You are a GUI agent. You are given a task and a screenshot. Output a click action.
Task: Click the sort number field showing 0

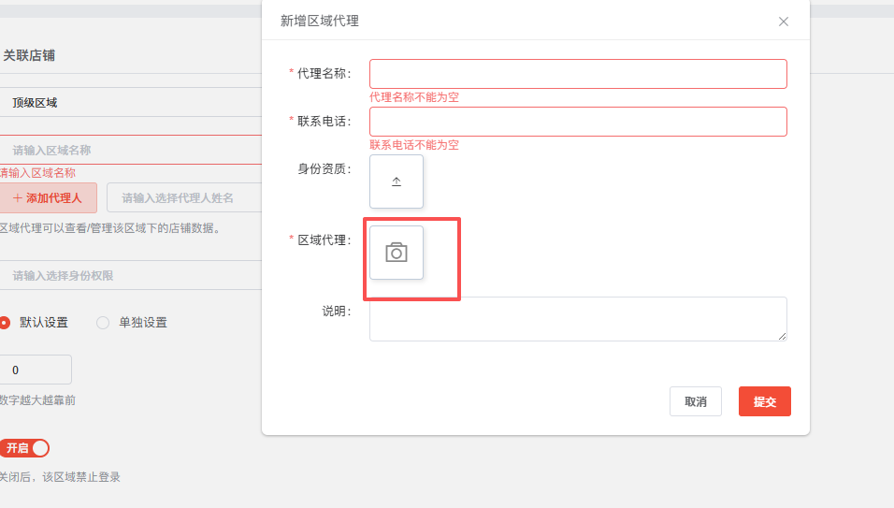click(x=36, y=370)
